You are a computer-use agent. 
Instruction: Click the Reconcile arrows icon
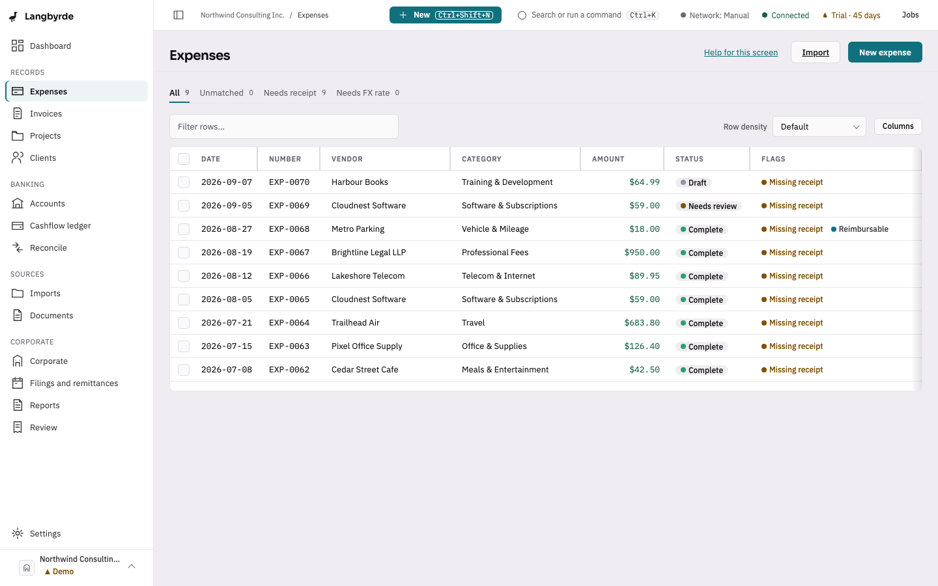click(x=18, y=247)
